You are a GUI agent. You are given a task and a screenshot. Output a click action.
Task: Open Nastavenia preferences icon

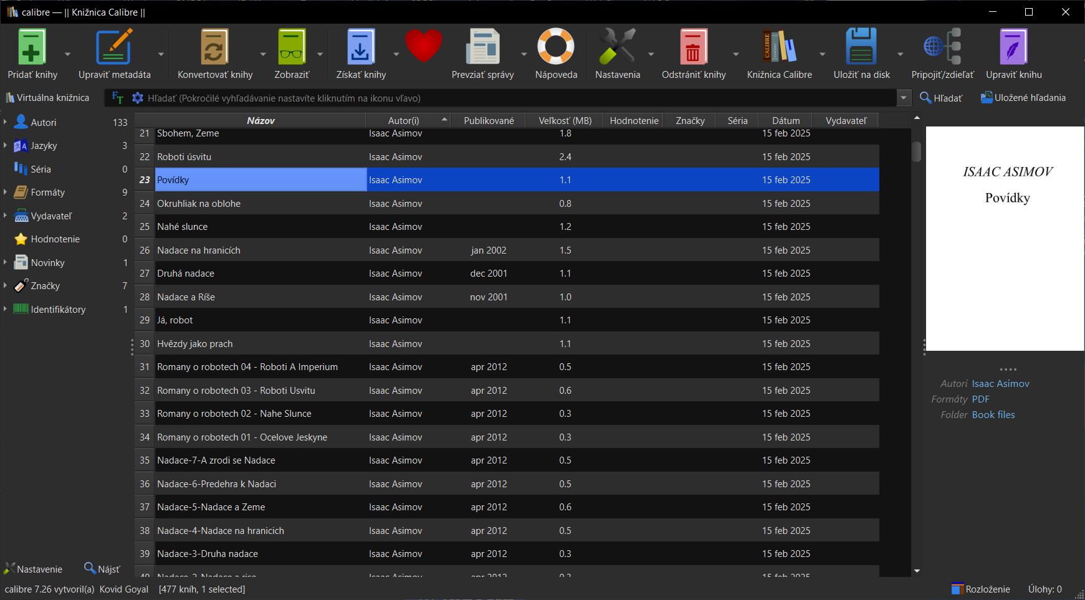tap(617, 48)
